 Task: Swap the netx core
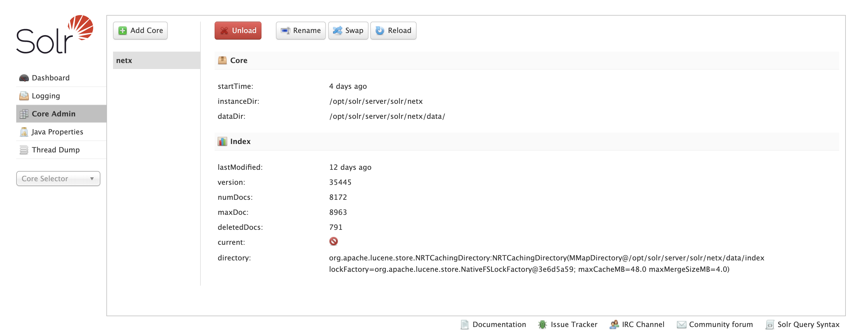click(x=348, y=30)
